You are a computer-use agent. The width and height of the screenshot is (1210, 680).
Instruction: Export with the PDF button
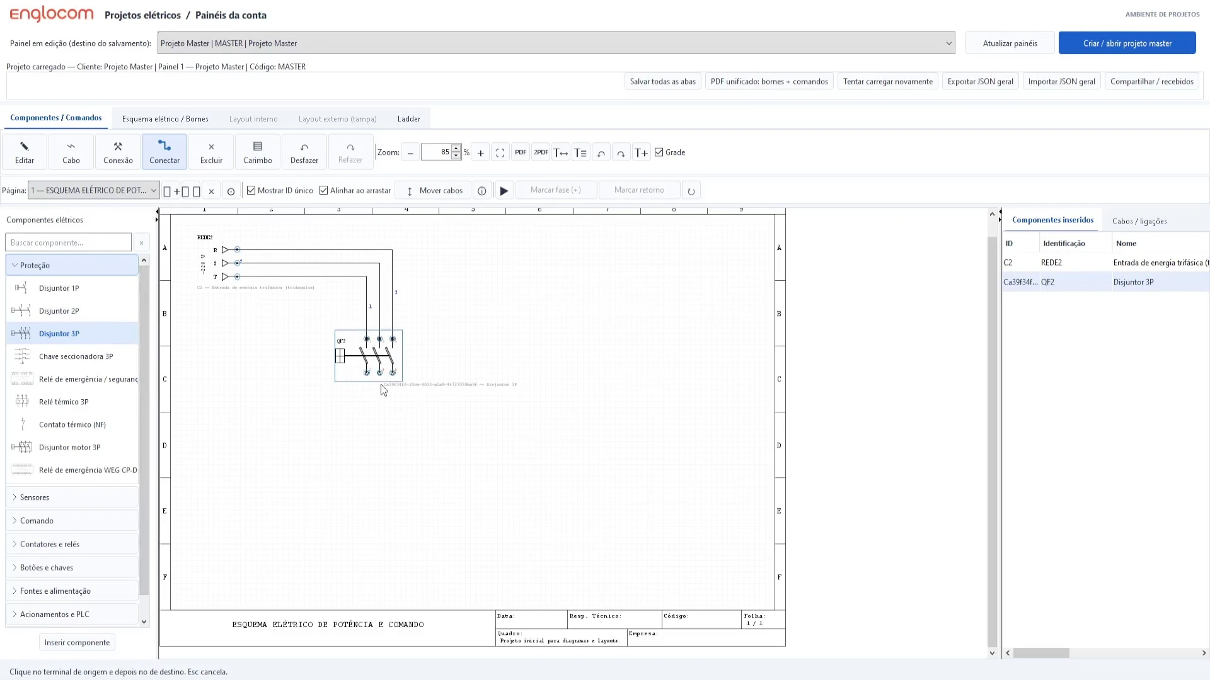coord(521,152)
